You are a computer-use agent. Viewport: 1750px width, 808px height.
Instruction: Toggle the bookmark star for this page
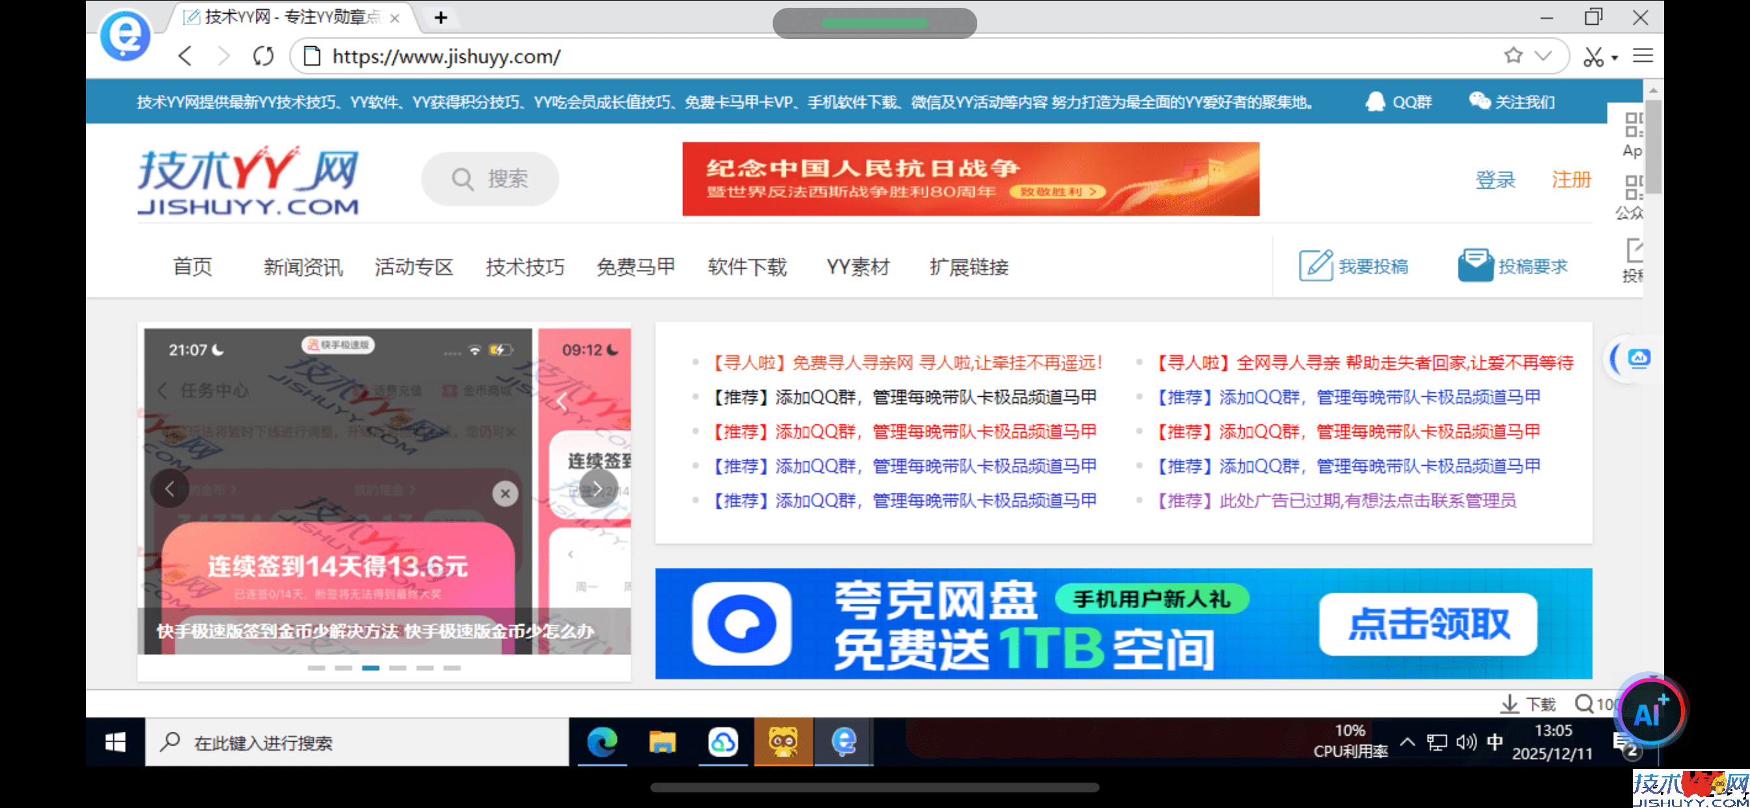[1513, 57]
